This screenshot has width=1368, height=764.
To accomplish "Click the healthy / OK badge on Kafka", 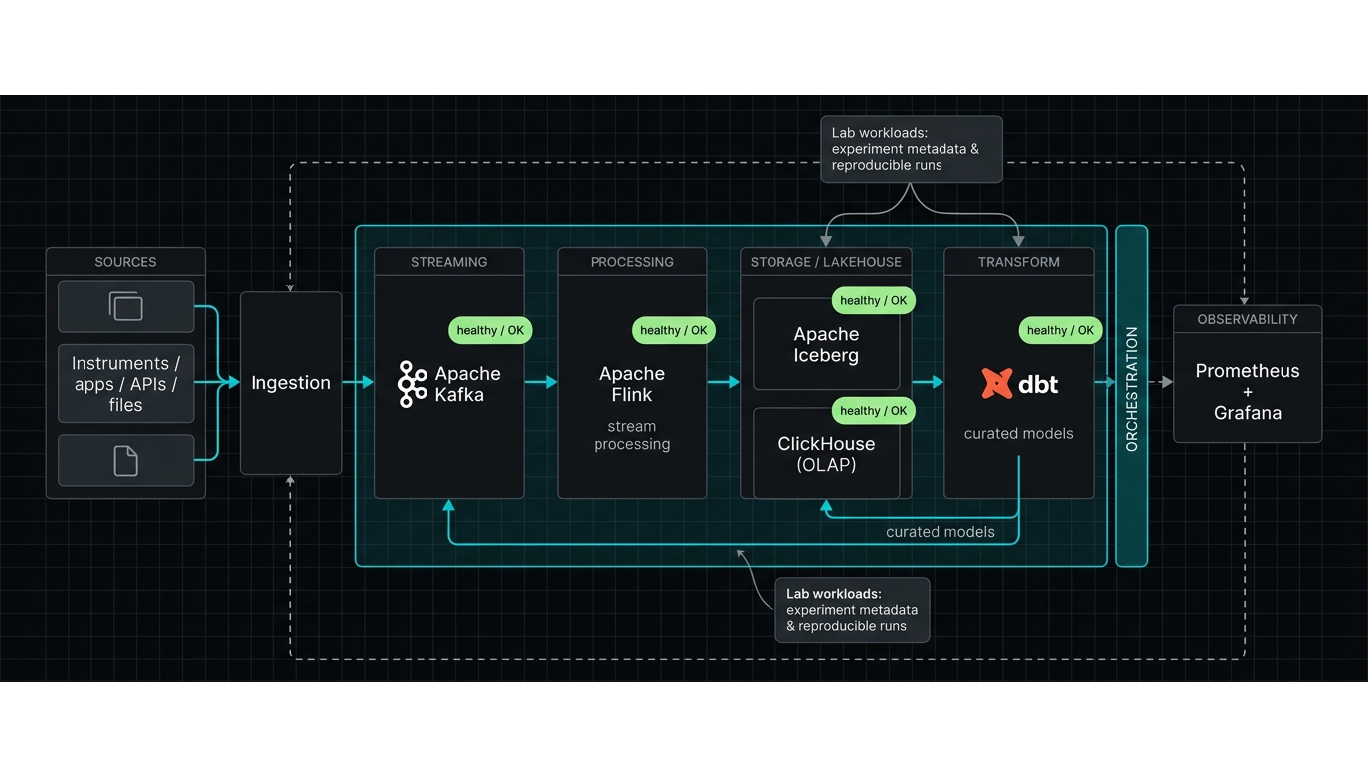I will [490, 330].
